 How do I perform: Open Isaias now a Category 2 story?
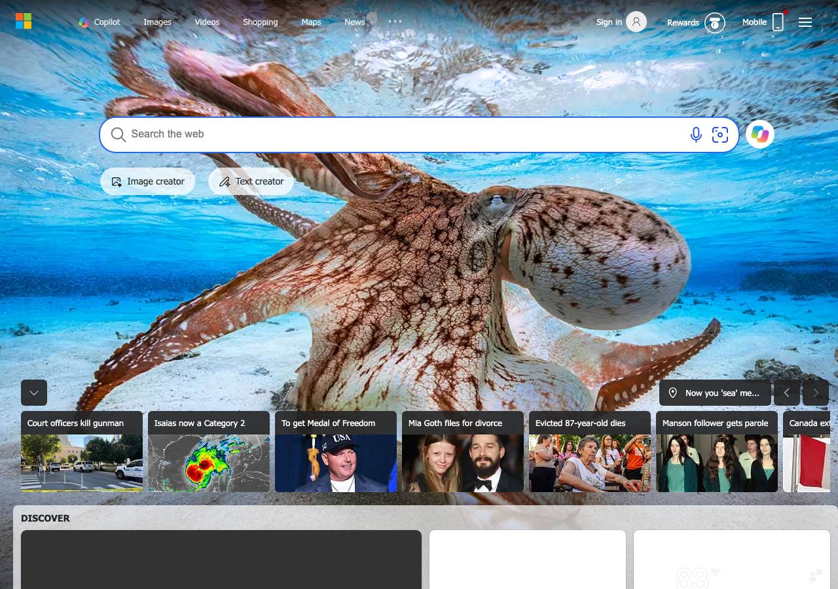(x=209, y=452)
